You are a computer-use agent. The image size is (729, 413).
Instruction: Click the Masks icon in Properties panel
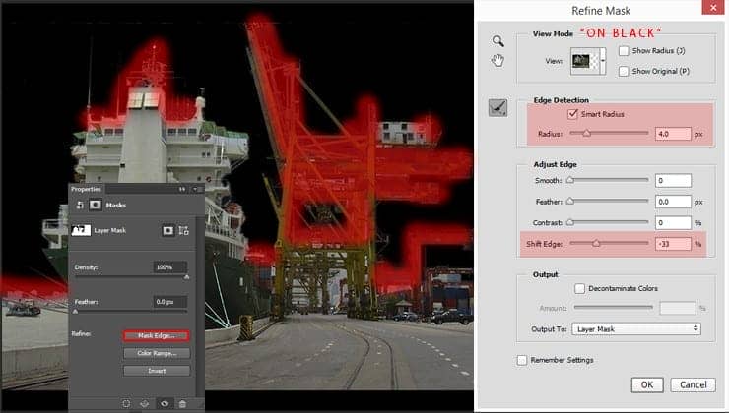96,205
